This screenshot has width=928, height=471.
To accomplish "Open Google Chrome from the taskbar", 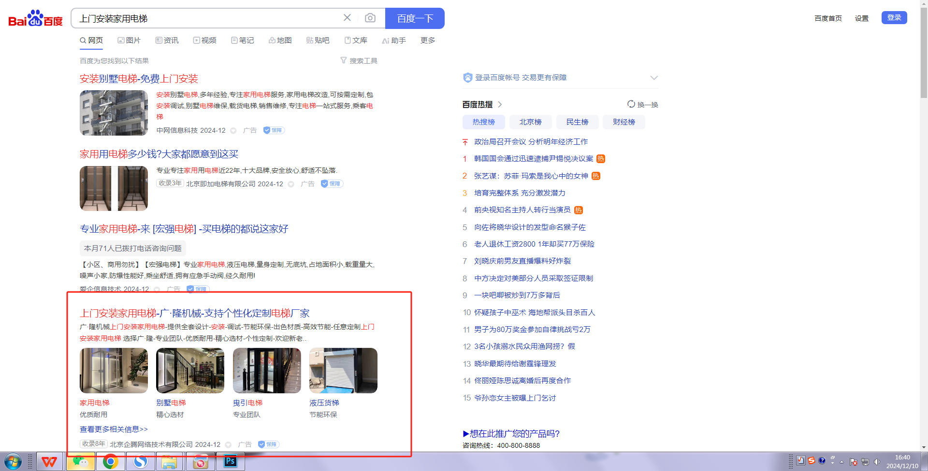I will point(110,462).
